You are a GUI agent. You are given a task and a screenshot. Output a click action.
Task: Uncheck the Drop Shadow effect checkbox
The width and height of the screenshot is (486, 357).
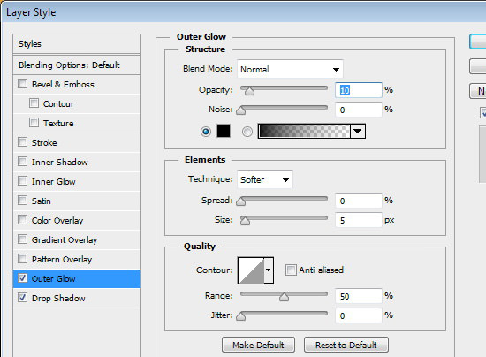(x=22, y=298)
